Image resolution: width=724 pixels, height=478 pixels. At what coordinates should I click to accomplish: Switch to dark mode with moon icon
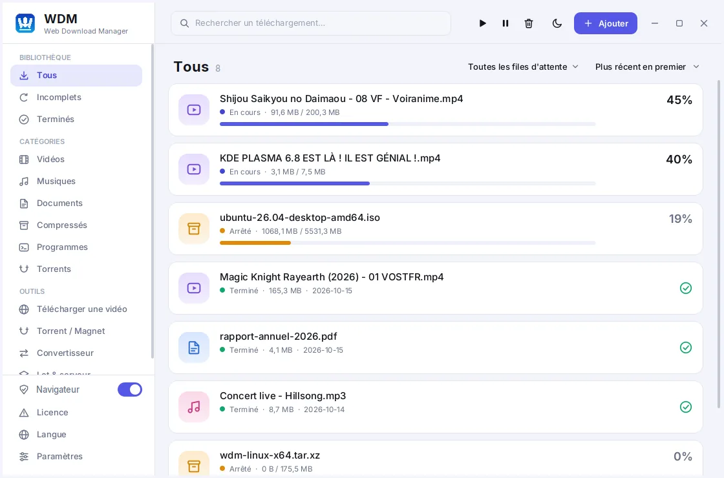[557, 23]
